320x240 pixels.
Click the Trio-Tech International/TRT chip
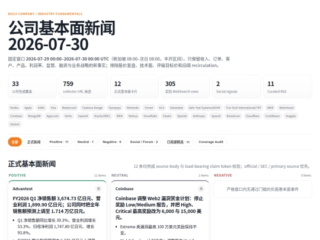click(x=244, y=108)
